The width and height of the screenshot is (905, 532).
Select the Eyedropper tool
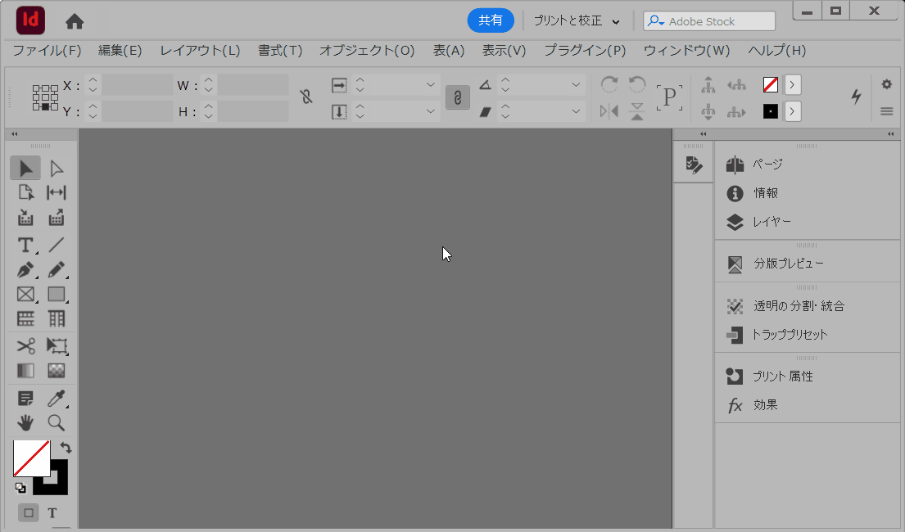coord(56,399)
